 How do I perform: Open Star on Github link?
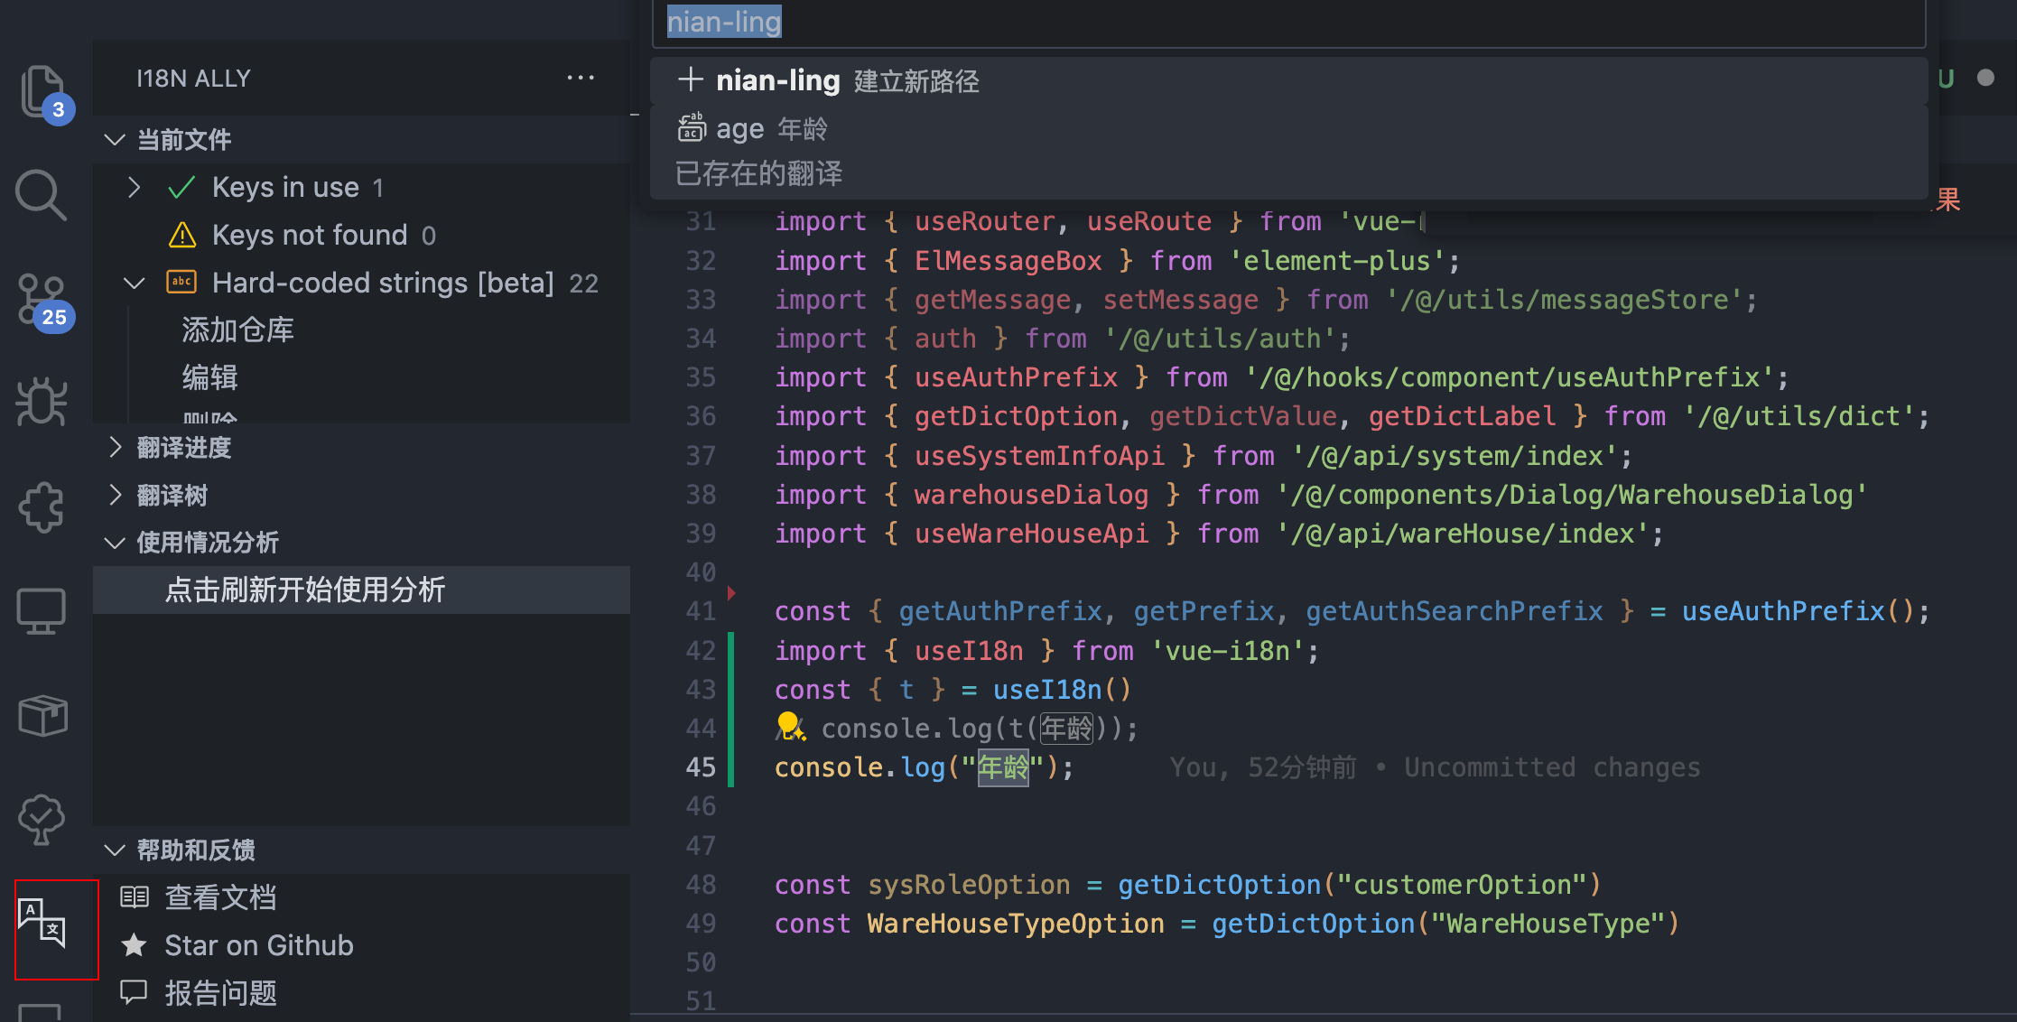click(259, 944)
